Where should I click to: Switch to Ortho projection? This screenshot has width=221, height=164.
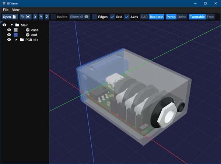182,17
